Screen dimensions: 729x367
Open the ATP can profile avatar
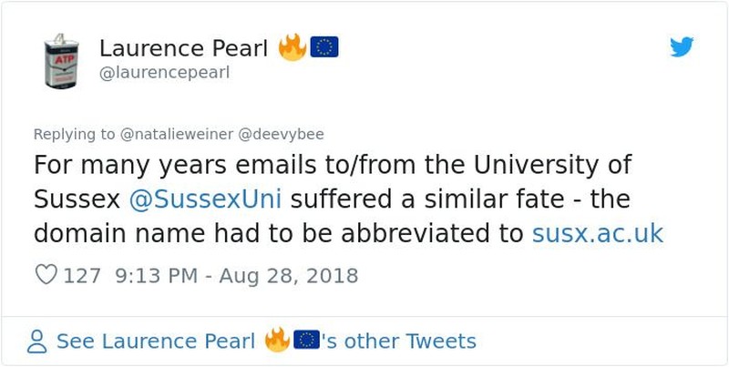64,61
